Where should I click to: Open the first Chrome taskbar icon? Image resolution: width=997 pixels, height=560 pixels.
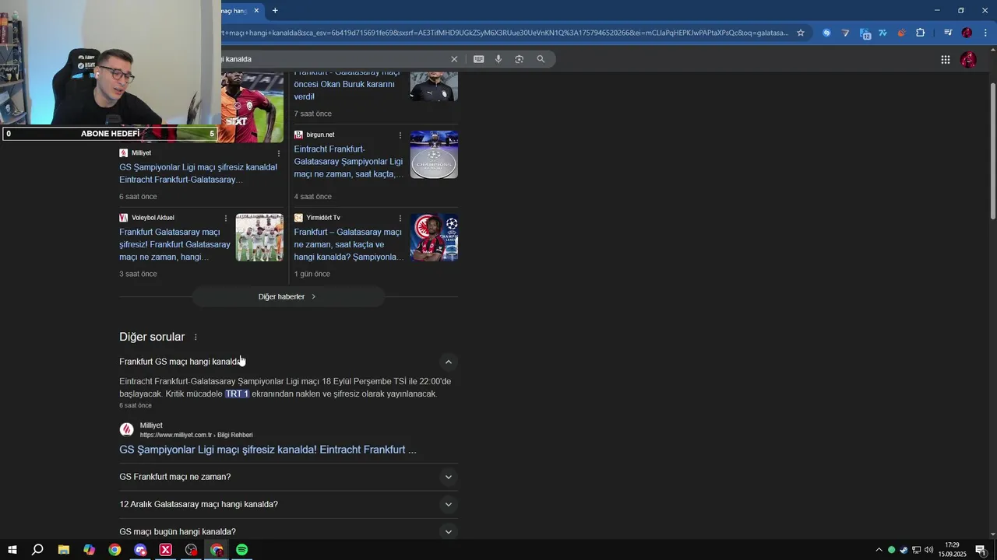[x=114, y=550]
